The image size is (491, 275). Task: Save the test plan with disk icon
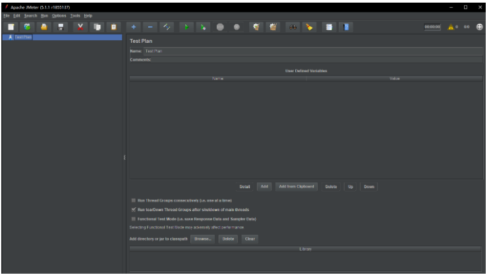pyautogui.click(x=61, y=27)
